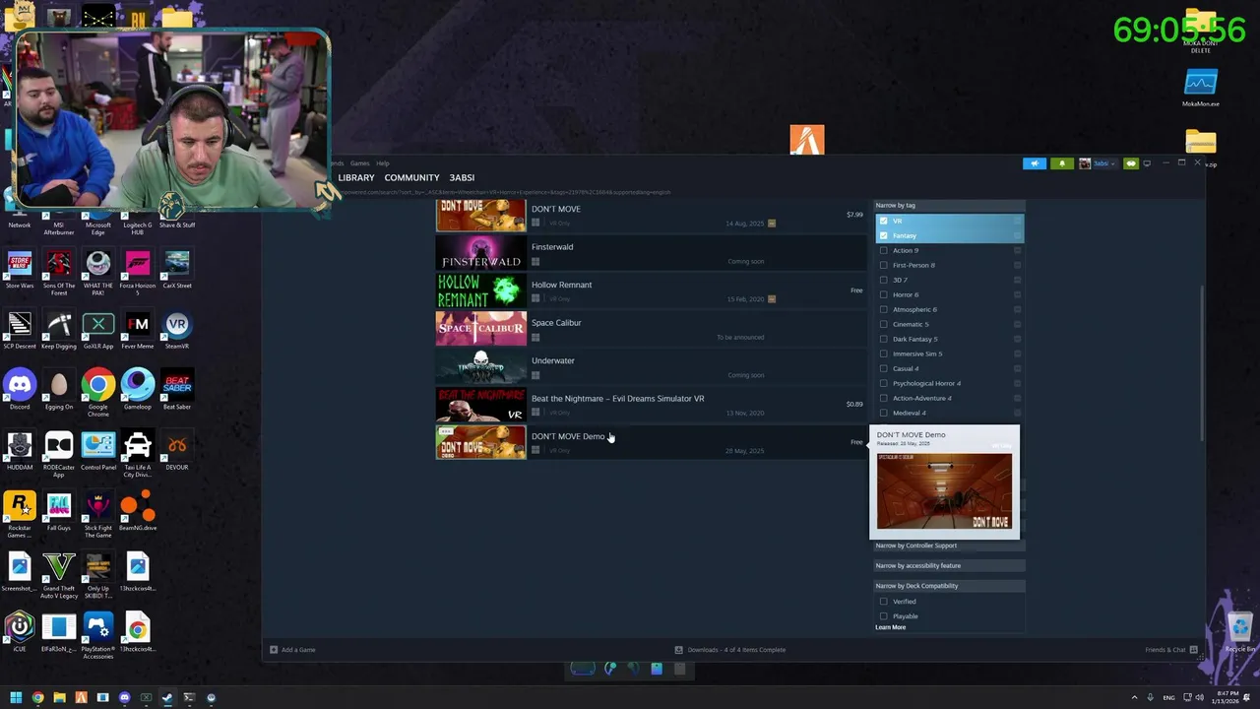
Task: Check the Atmospheric 6 tag filter
Action: [x=883, y=309]
